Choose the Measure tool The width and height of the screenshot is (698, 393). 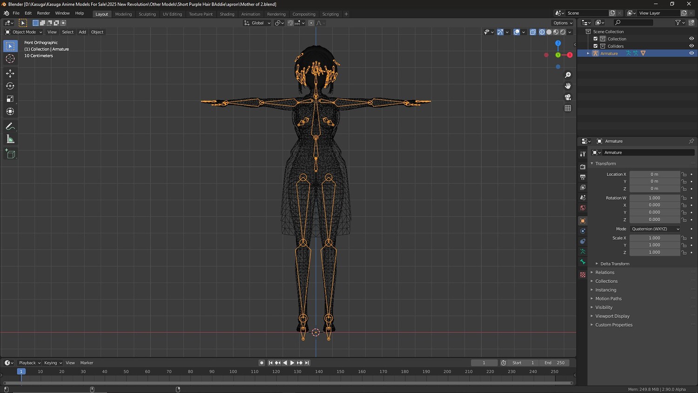10,139
